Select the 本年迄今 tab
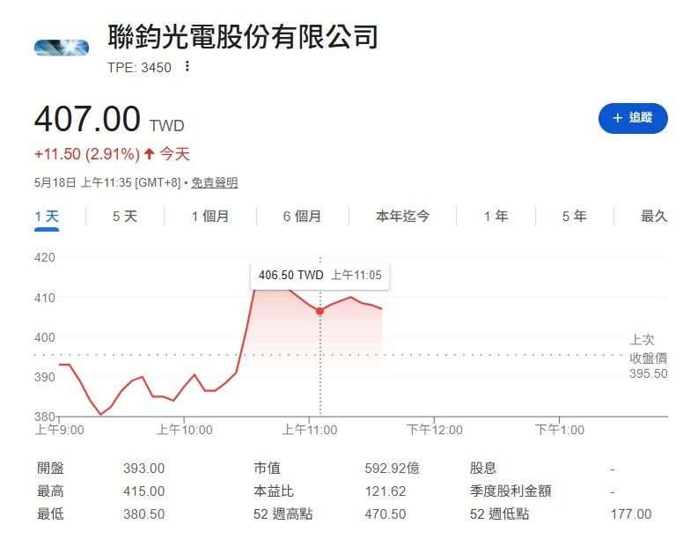The width and height of the screenshot is (683, 539). [402, 216]
